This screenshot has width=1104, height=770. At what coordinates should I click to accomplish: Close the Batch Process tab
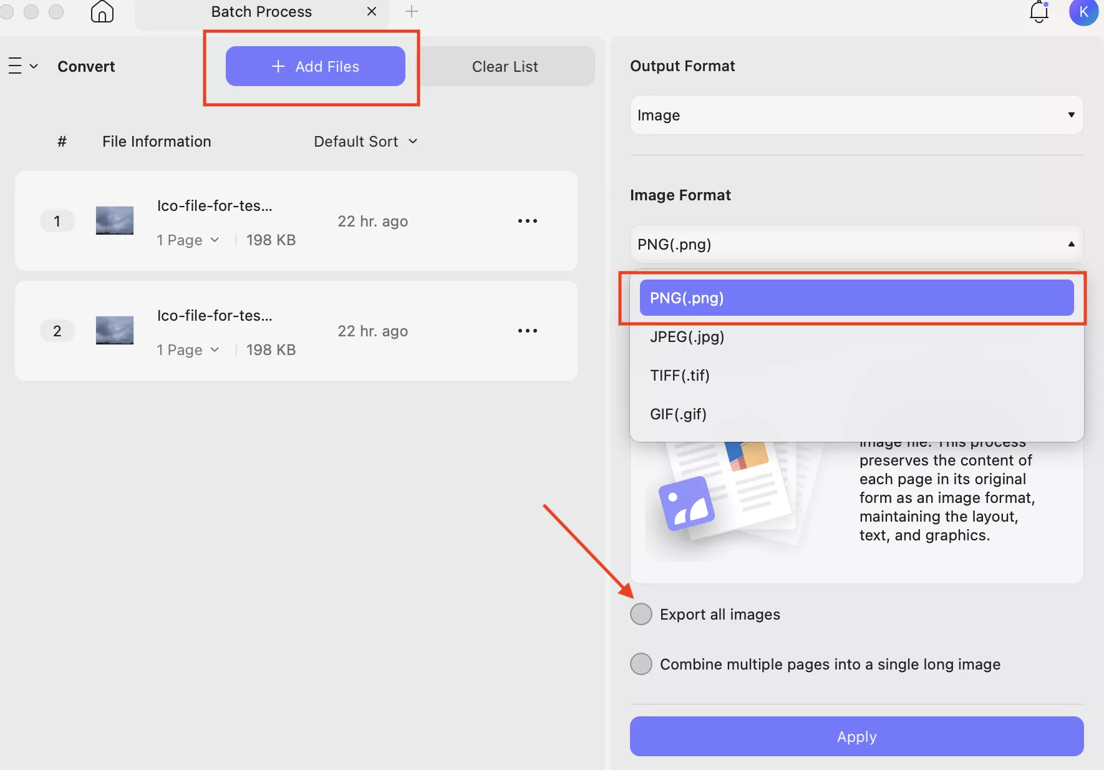pyautogui.click(x=372, y=12)
